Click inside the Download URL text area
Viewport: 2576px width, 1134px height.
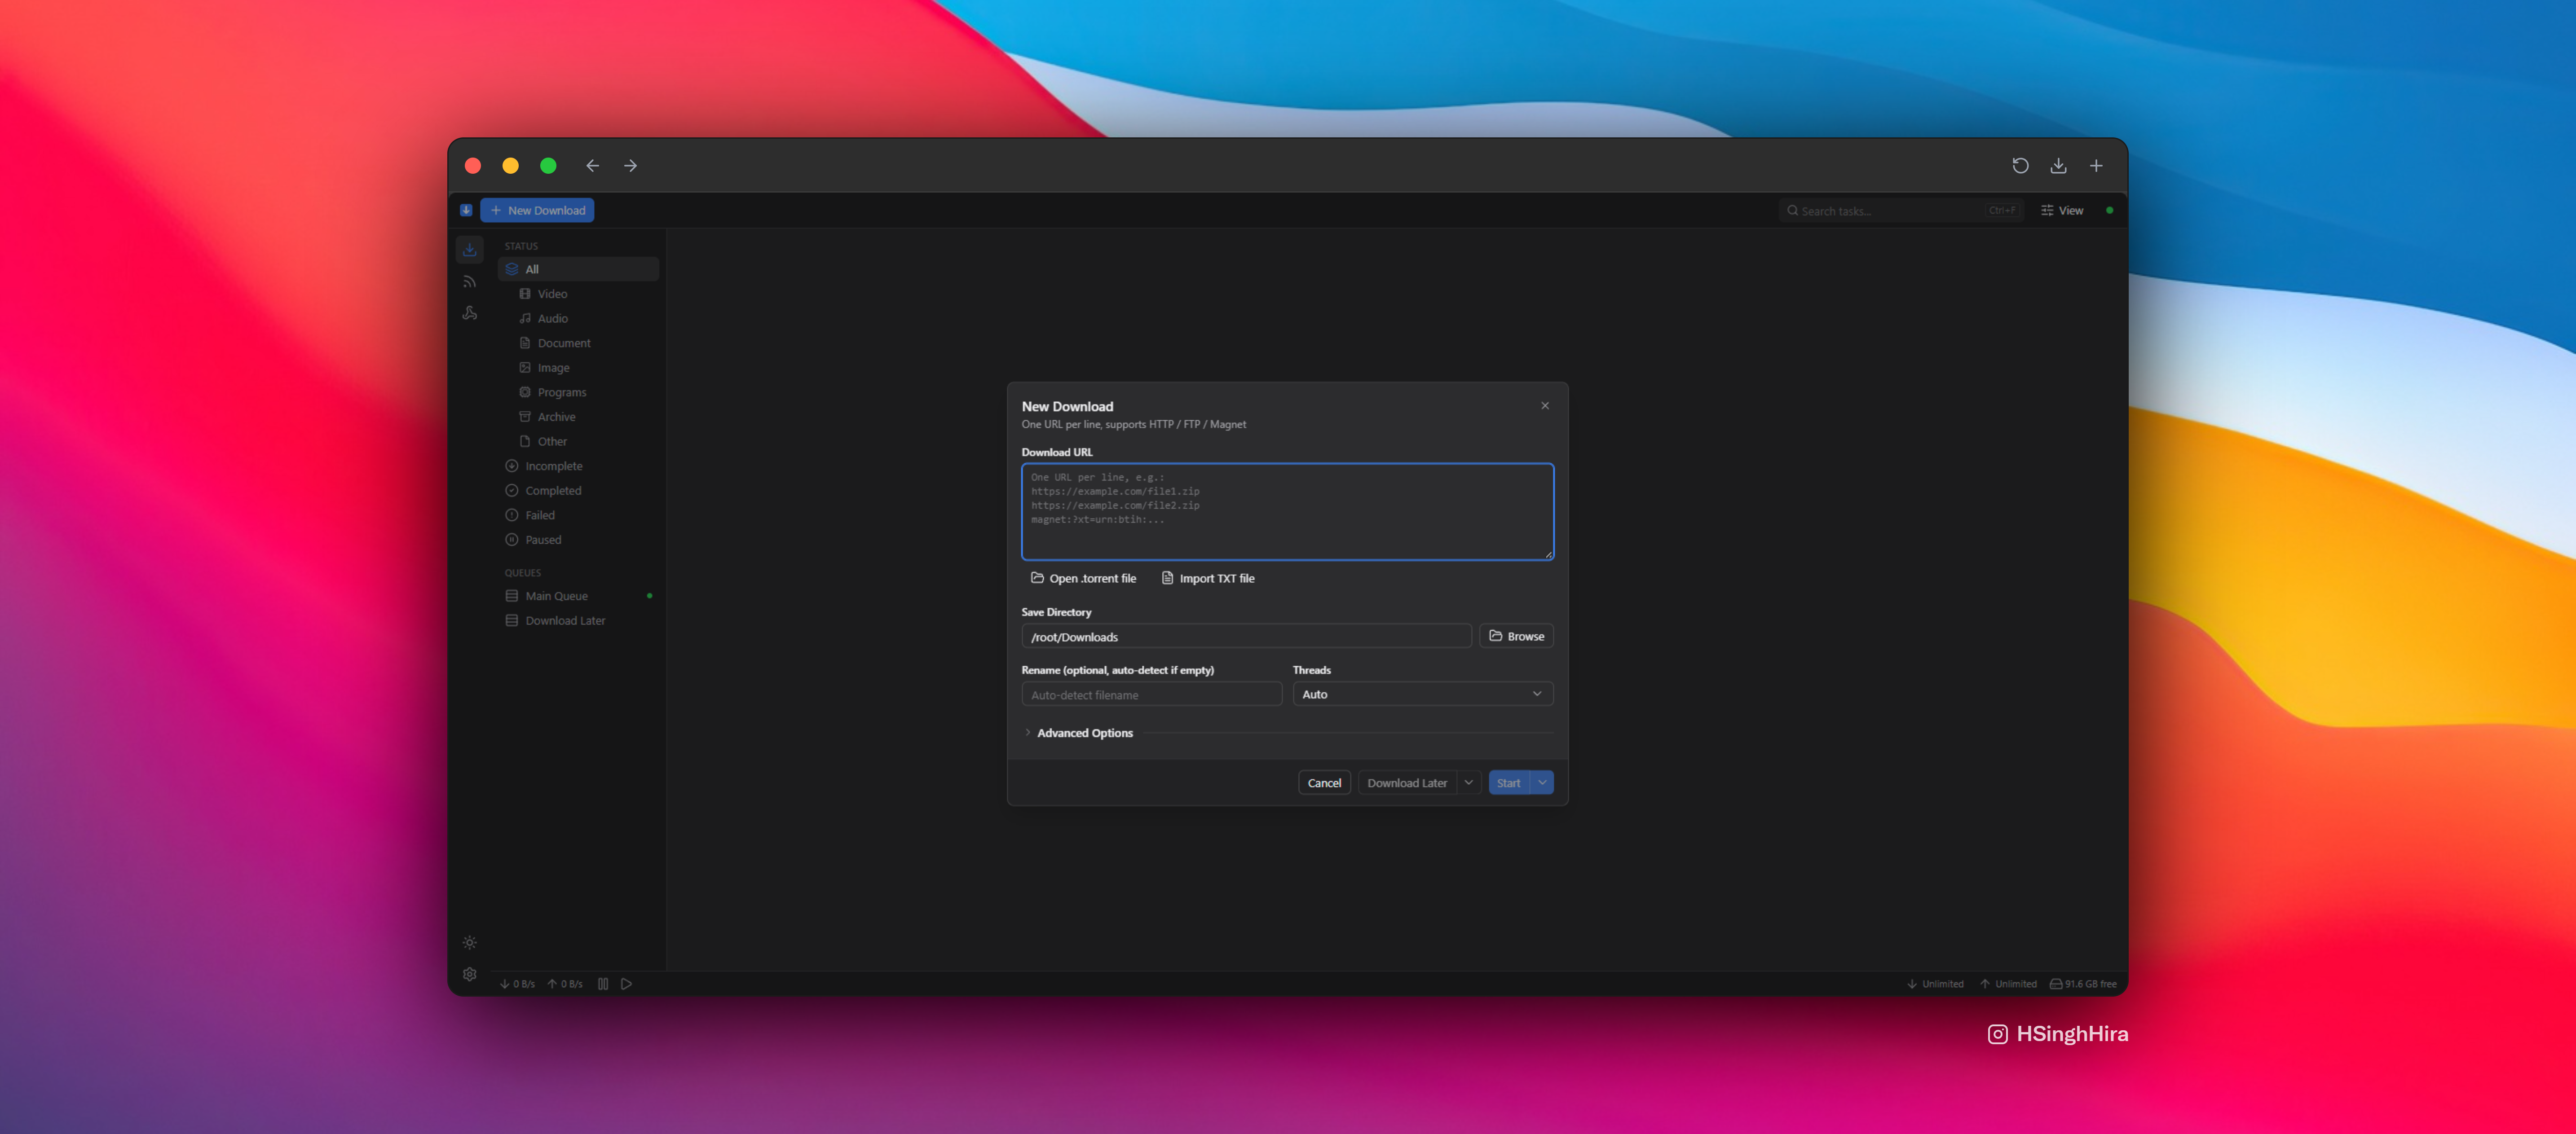click(1288, 512)
